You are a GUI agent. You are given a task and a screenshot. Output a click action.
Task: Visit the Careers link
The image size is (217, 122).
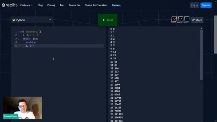coord(116,5)
